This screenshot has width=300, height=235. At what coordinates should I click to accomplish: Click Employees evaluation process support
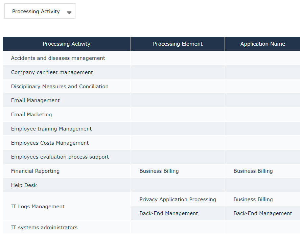pyautogui.click(x=60, y=157)
